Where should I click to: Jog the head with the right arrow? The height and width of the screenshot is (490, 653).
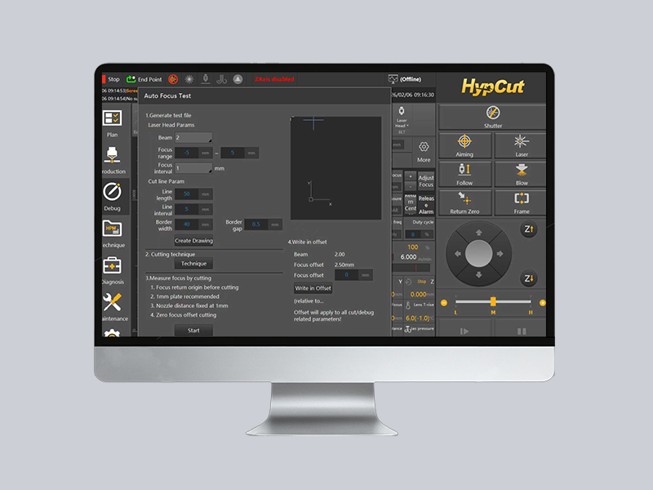point(500,254)
